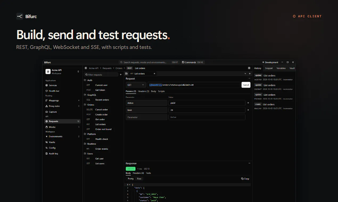Open the response Tests tab
Viewport: 338px width, 202px height.
tap(149, 173)
